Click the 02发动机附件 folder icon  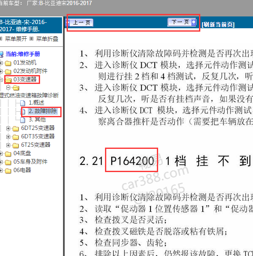coord(8,72)
